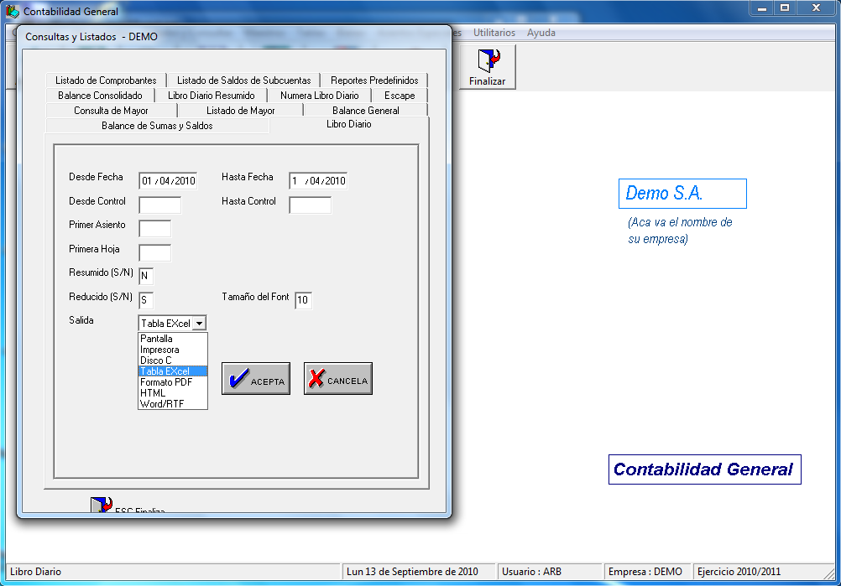Select the HTML output option
841x586 pixels.
coord(153,393)
